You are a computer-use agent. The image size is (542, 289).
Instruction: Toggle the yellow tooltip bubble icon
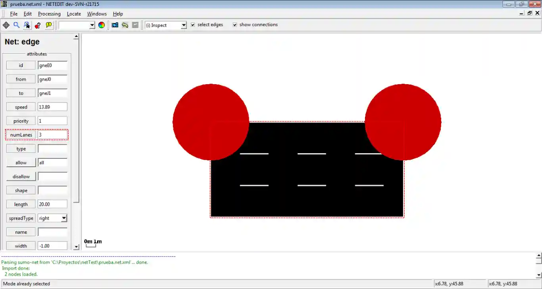point(49,25)
